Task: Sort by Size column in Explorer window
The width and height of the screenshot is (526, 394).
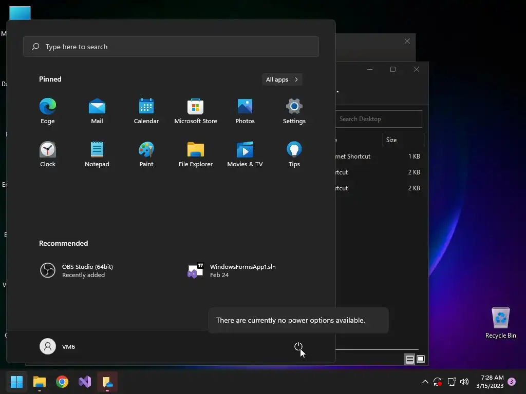Action: (x=403, y=140)
